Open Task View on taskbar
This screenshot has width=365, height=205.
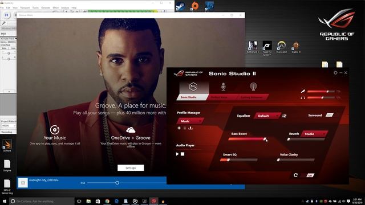pyautogui.click(x=79, y=201)
